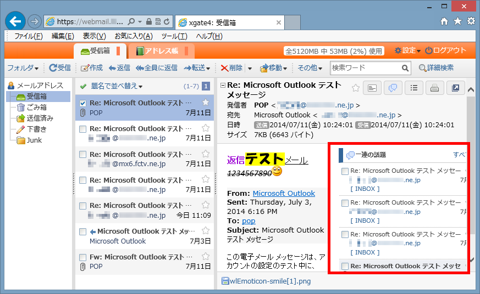Star the open message in header
Viewport: 480px width, 294px height.
tap(356, 87)
